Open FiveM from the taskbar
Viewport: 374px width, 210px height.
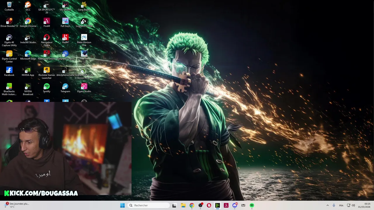[x=226, y=205]
